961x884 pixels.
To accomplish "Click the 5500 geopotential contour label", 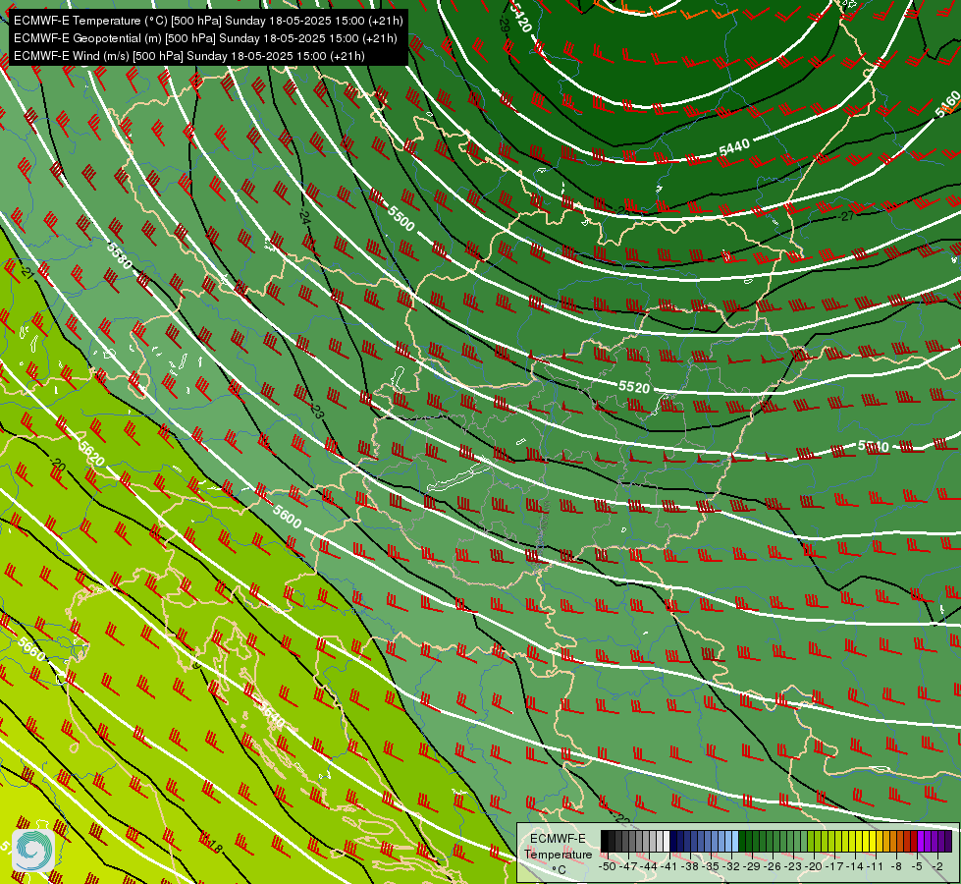I will 401,218.
